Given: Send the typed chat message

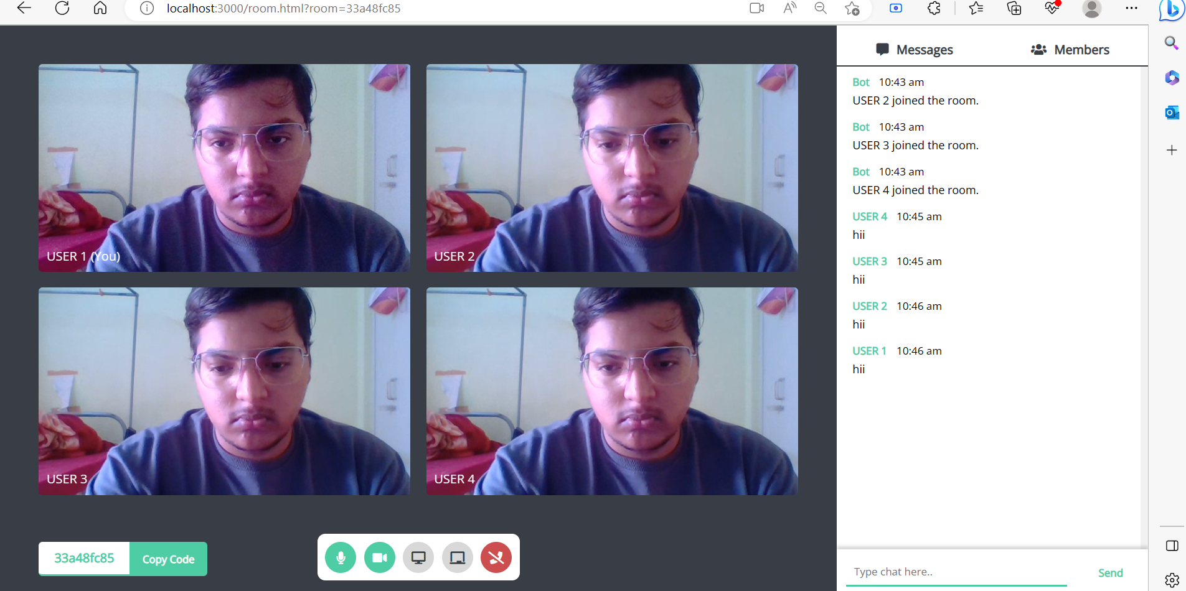Looking at the screenshot, I should (1111, 572).
